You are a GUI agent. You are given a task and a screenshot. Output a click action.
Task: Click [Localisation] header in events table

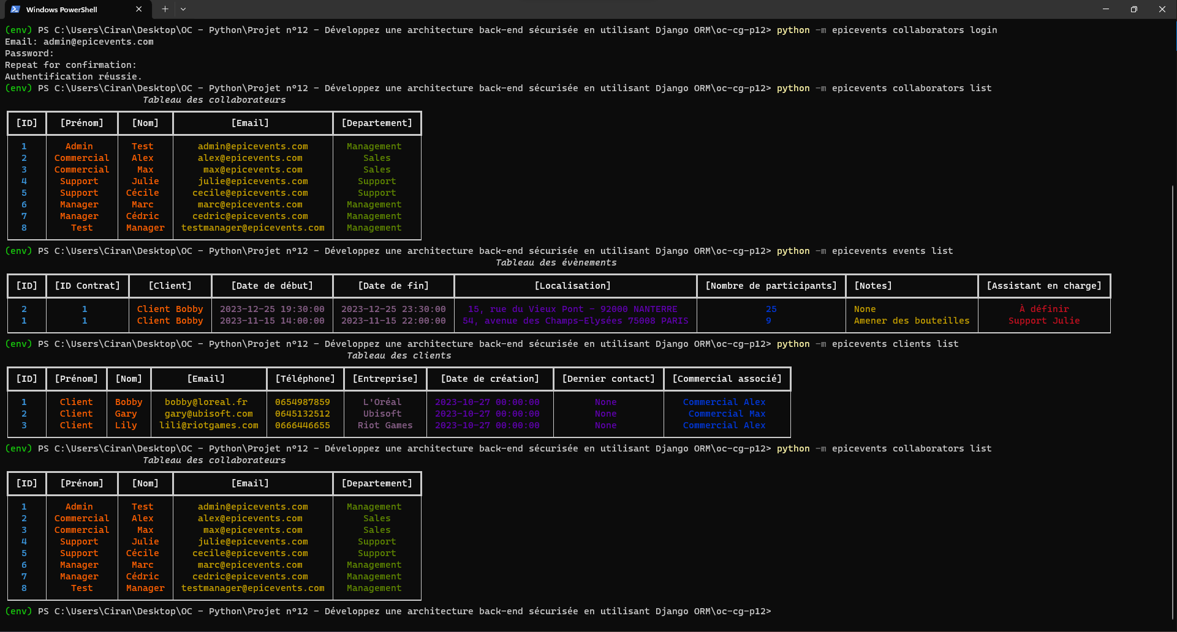coord(573,286)
